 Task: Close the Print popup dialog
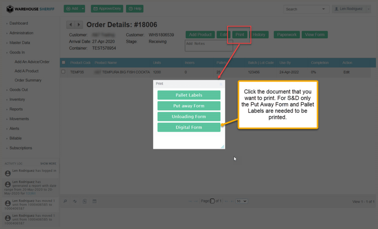tap(221, 84)
